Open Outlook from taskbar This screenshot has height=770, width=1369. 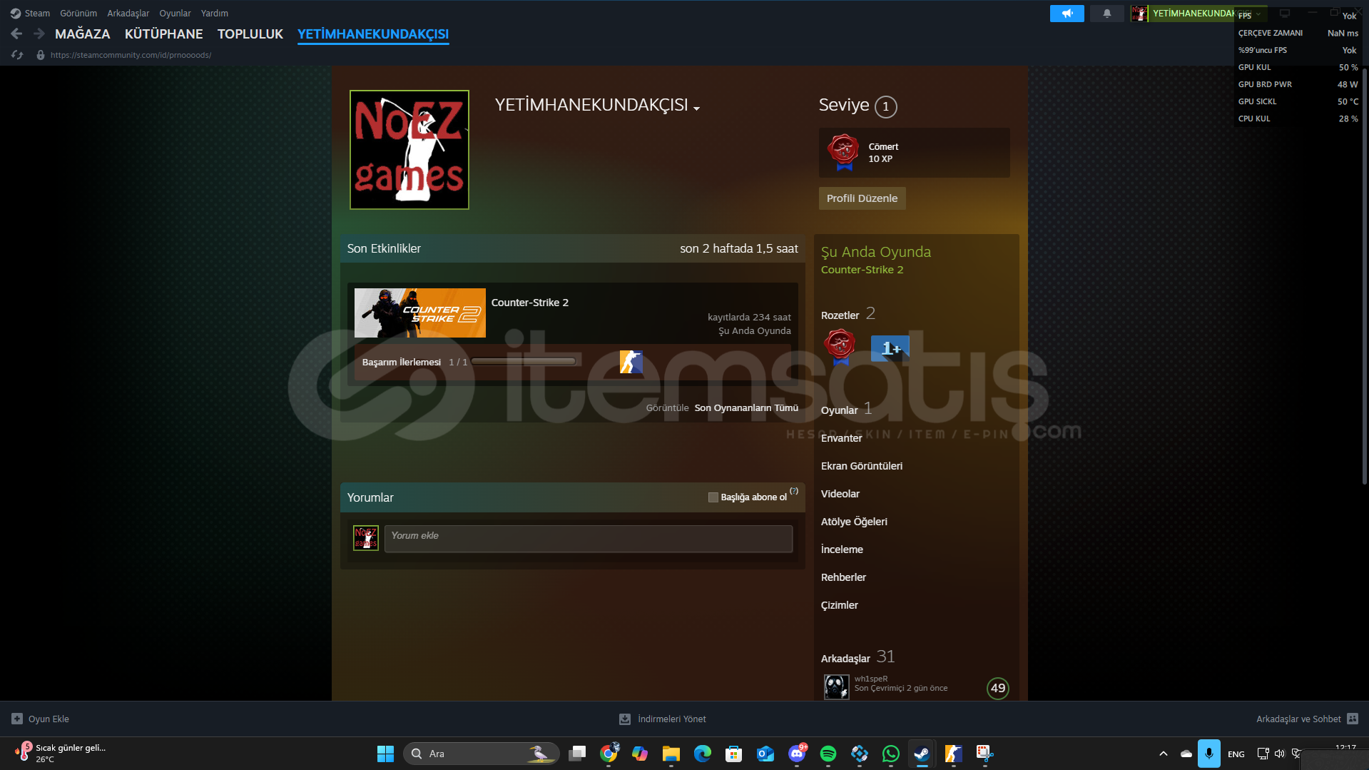coord(765,754)
